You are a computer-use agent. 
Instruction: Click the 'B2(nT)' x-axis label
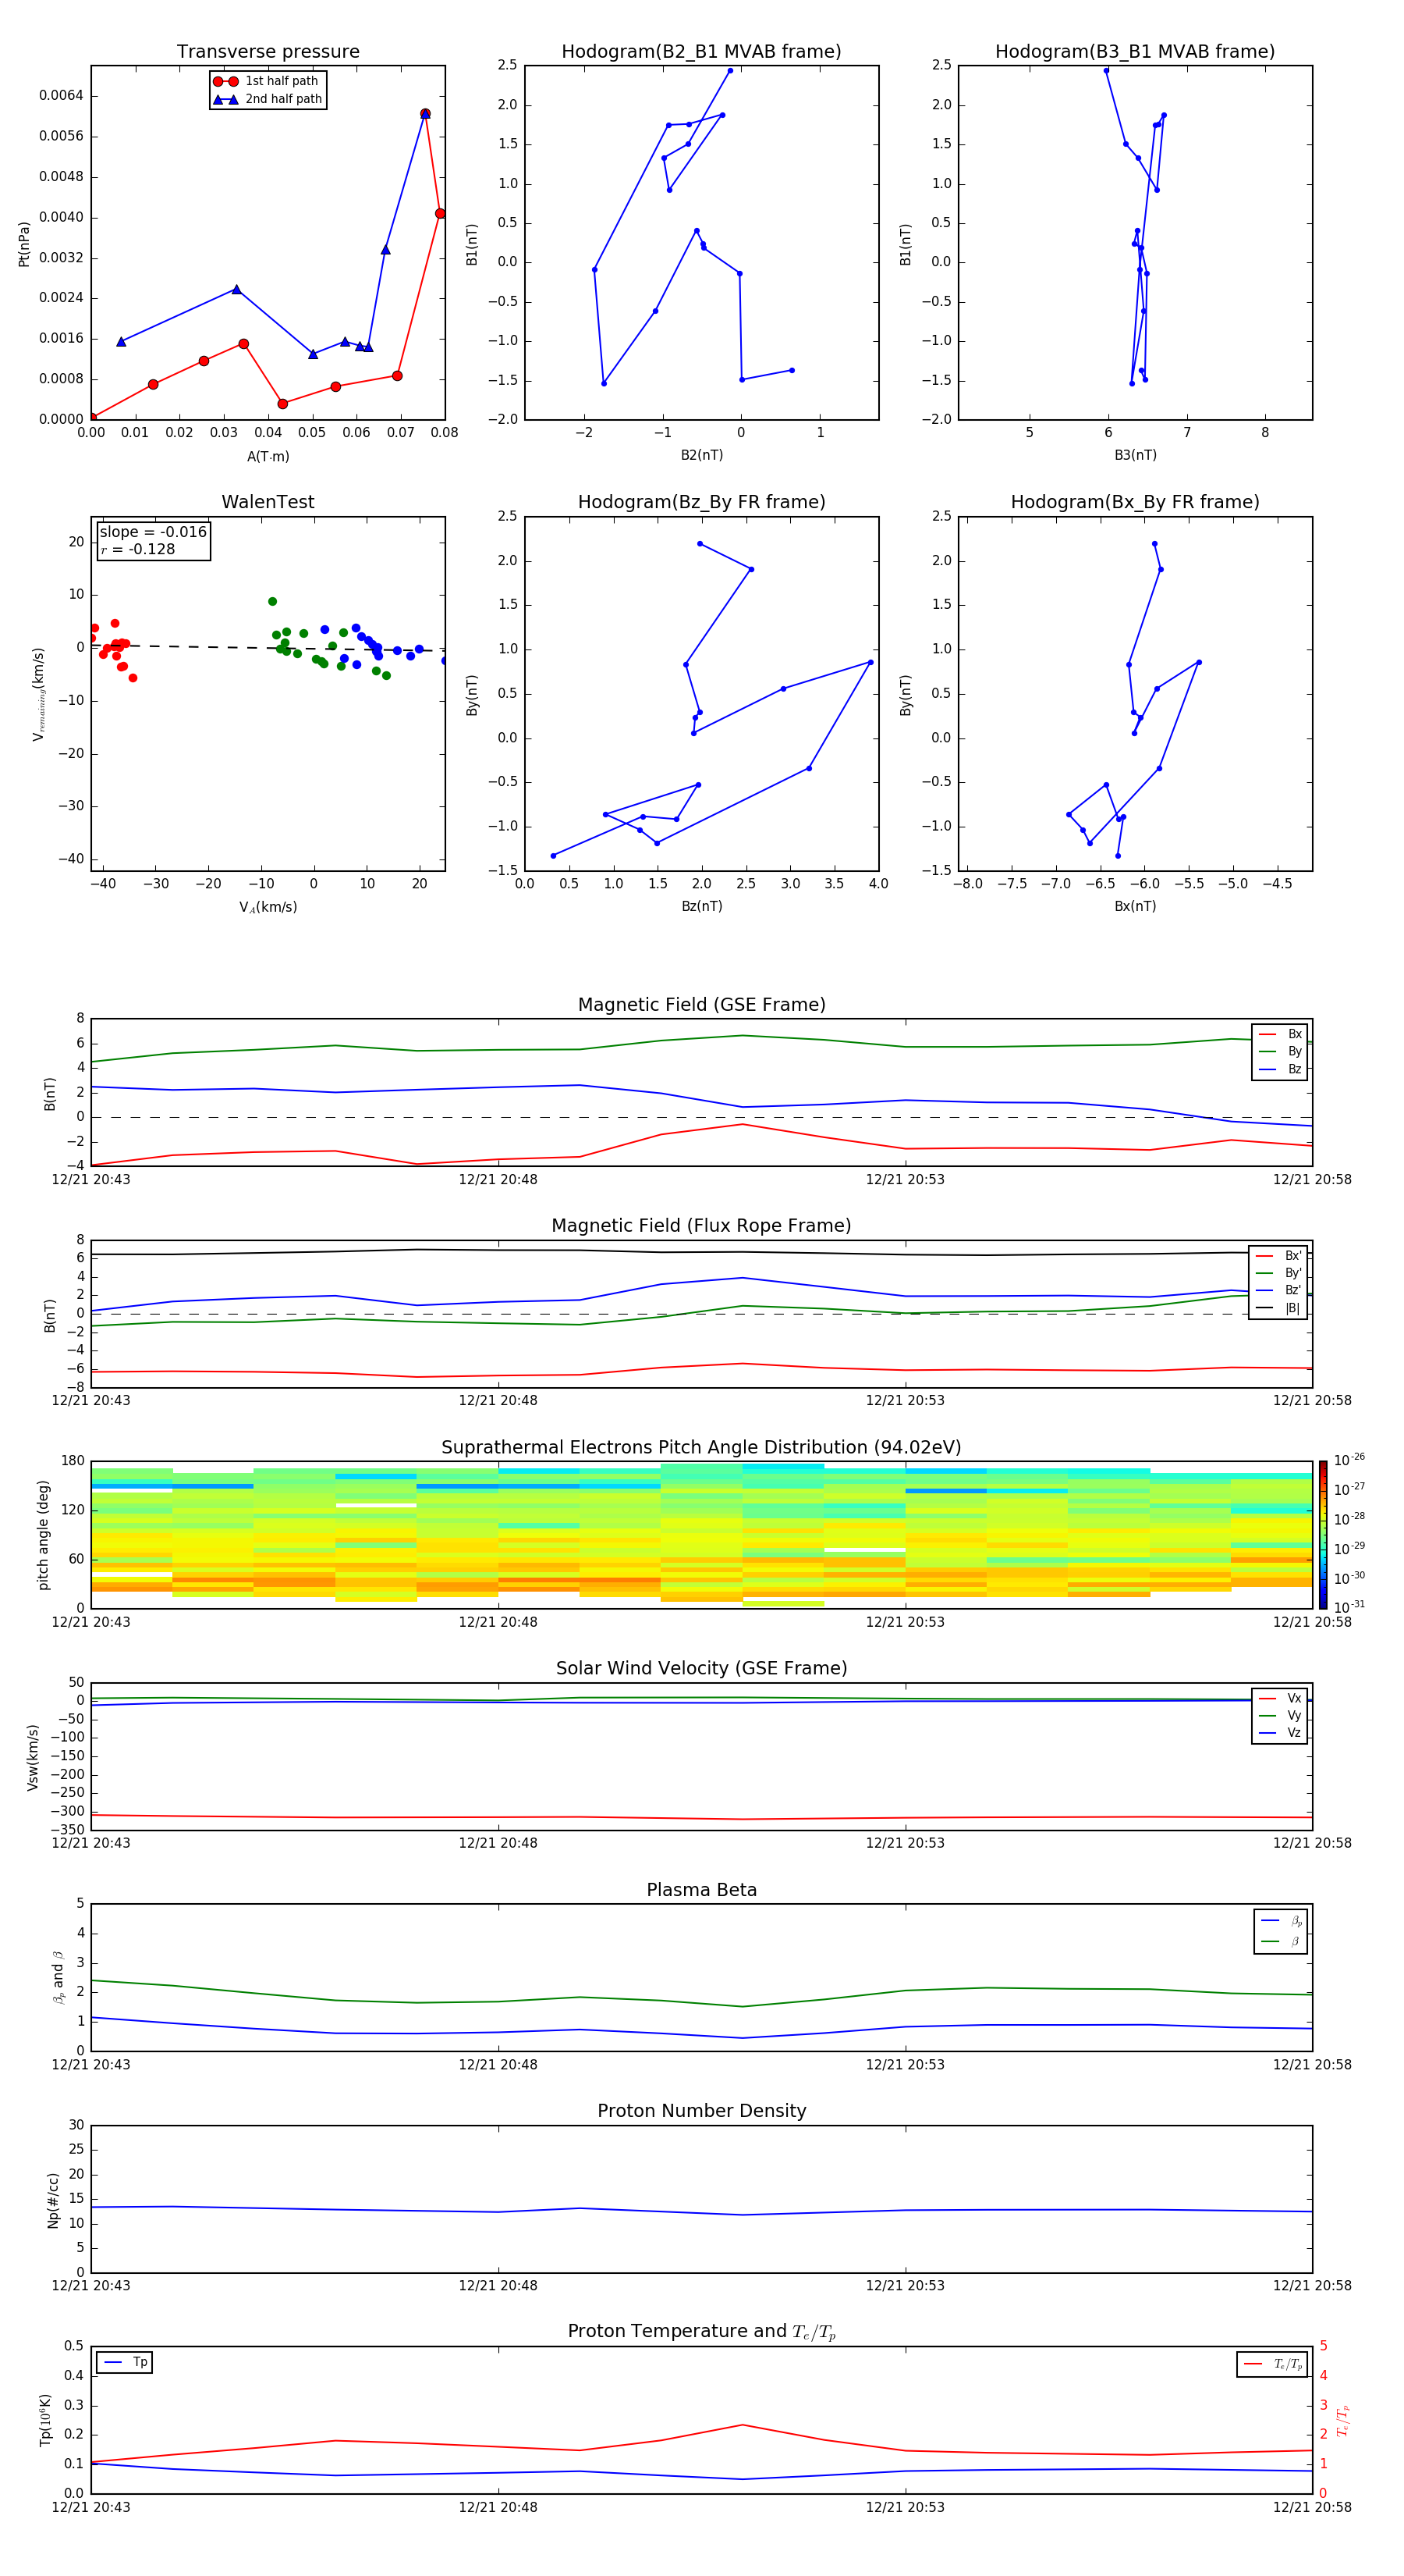tap(701, 455)
